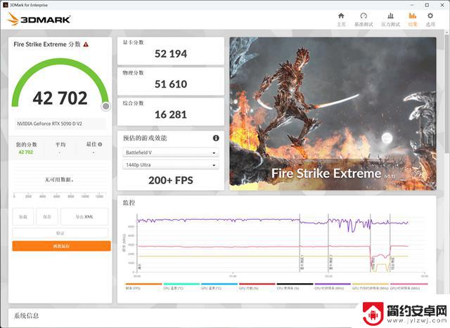This screenshot has height=328, width=450.
Task: Toggle the CPU utilization black legend
Action: coord(295,286)
